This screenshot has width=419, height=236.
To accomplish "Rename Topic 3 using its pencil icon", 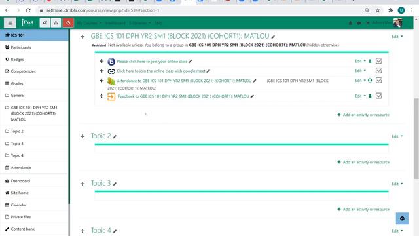I will [x=115, y=184].
